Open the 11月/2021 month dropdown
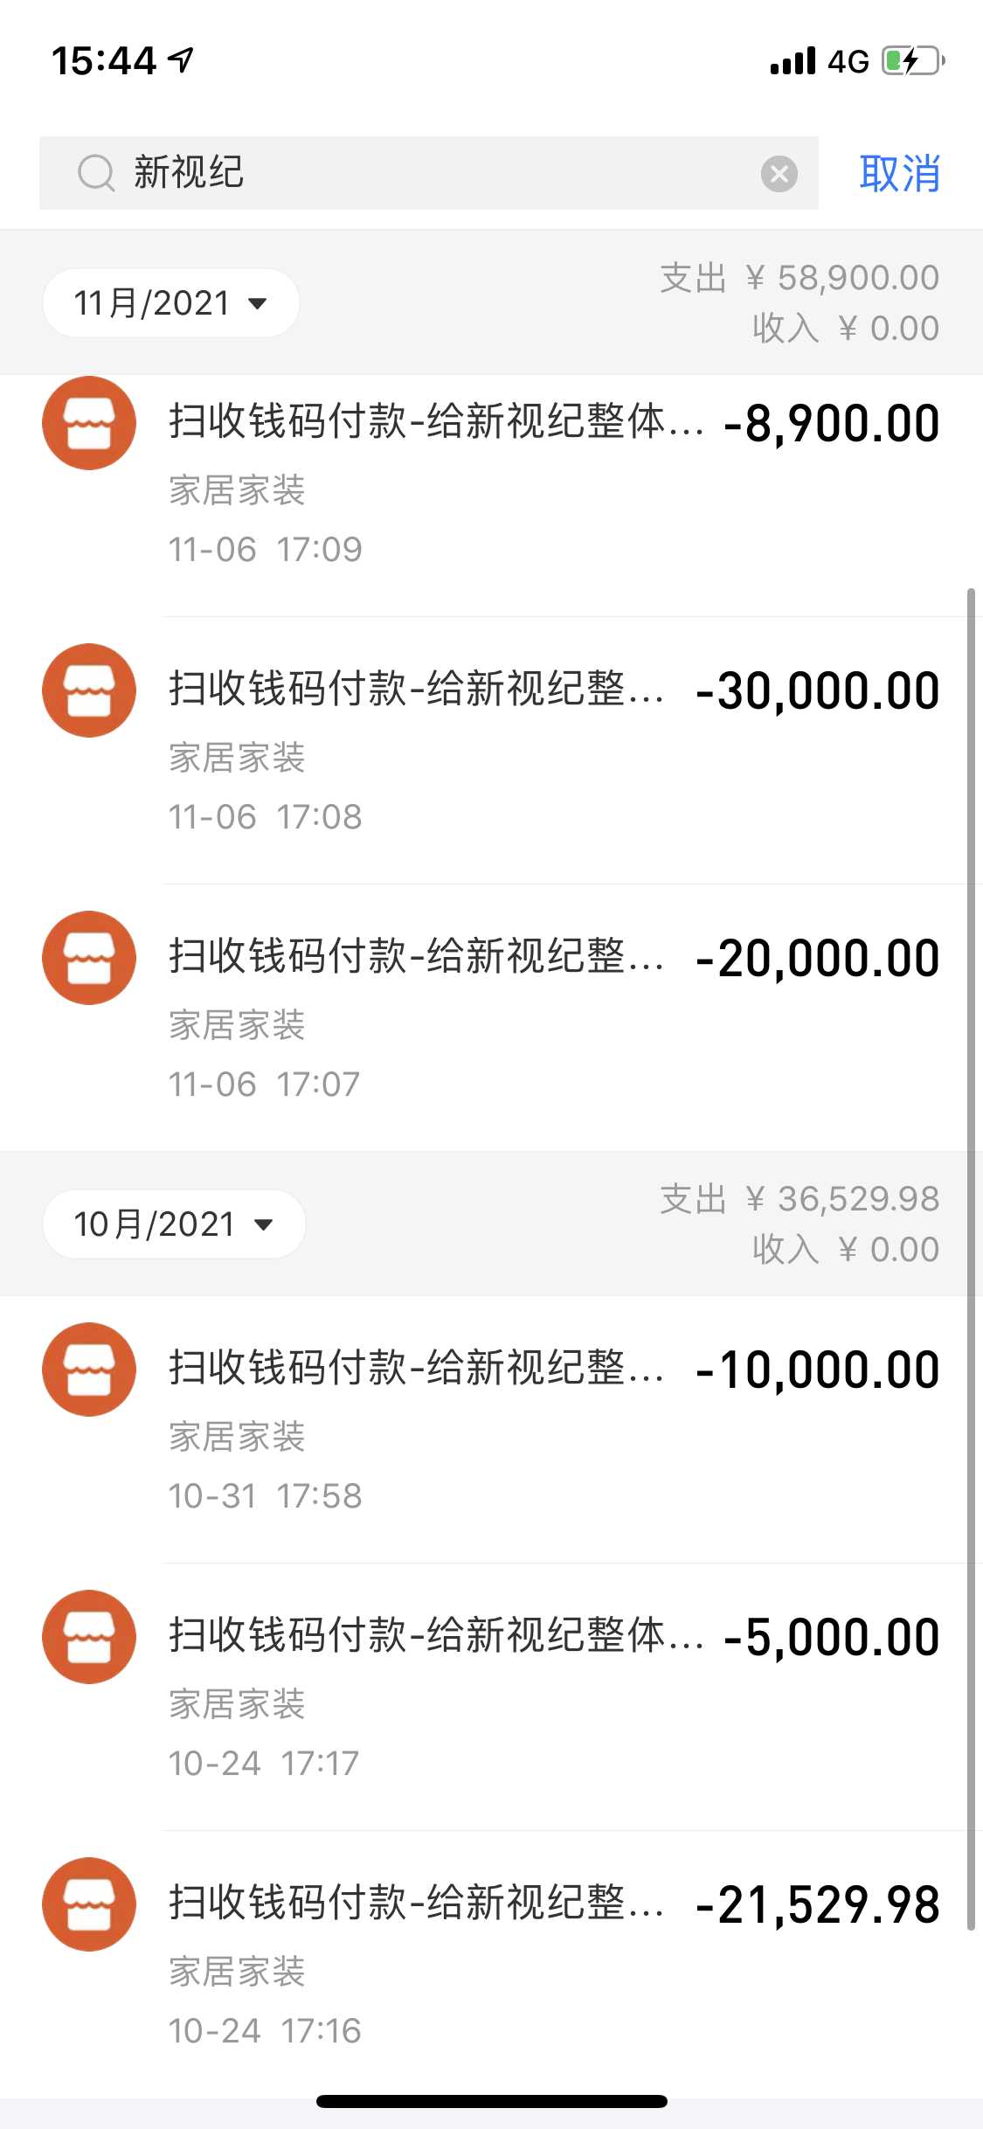This screenshot has width=983, height=2129. point(171,303)
